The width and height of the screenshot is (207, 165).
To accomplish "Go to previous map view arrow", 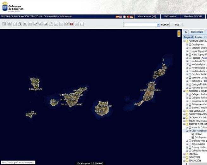I will point(25,24).
